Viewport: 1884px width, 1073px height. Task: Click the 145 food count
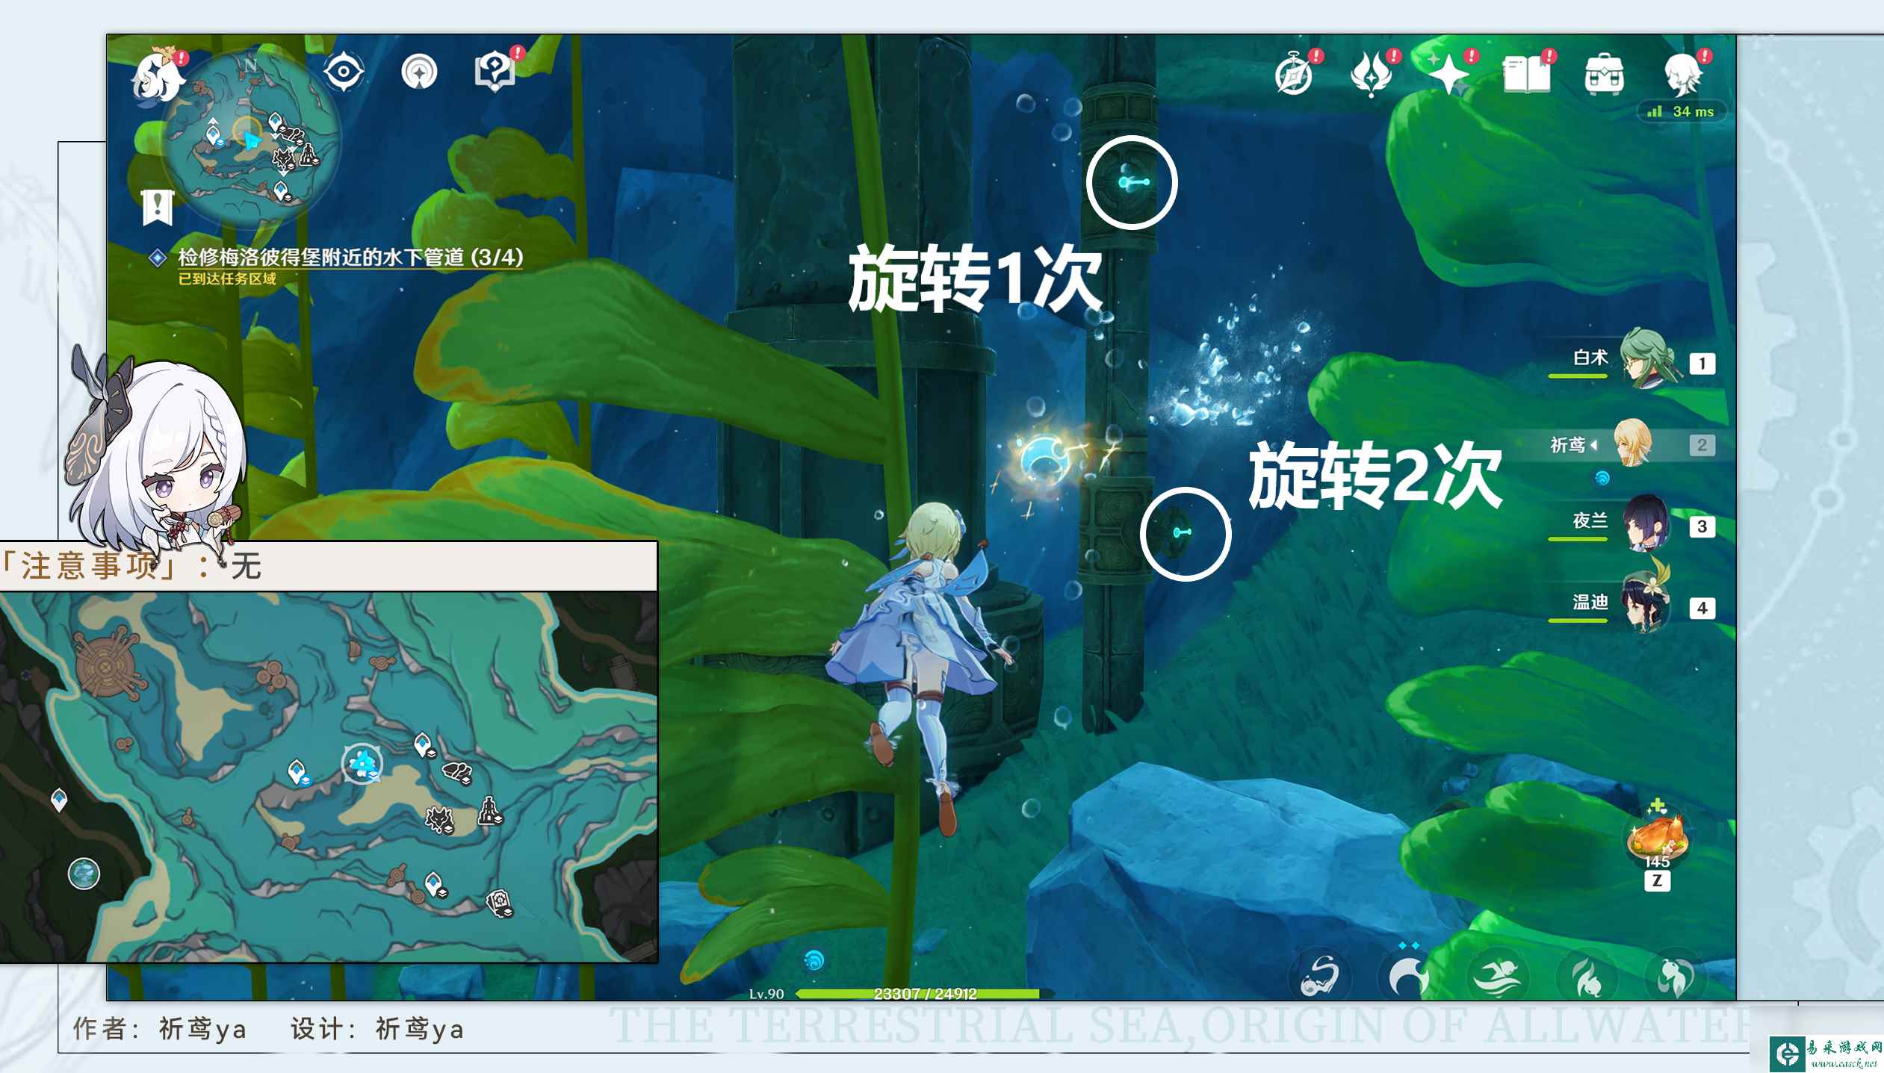coord(1657,861)
